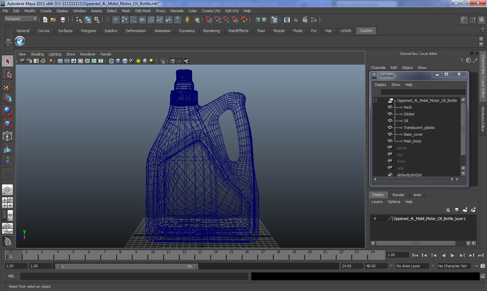Open the Render tab in Layer Editor
This screenshot has width=487, height=291.
[x=398, y=195]
